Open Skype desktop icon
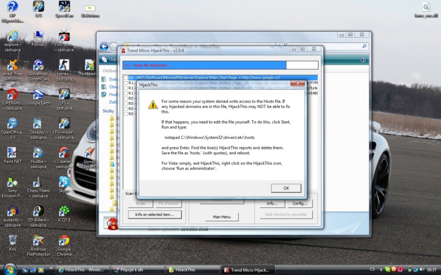441x275 pixels. [64, 185]
